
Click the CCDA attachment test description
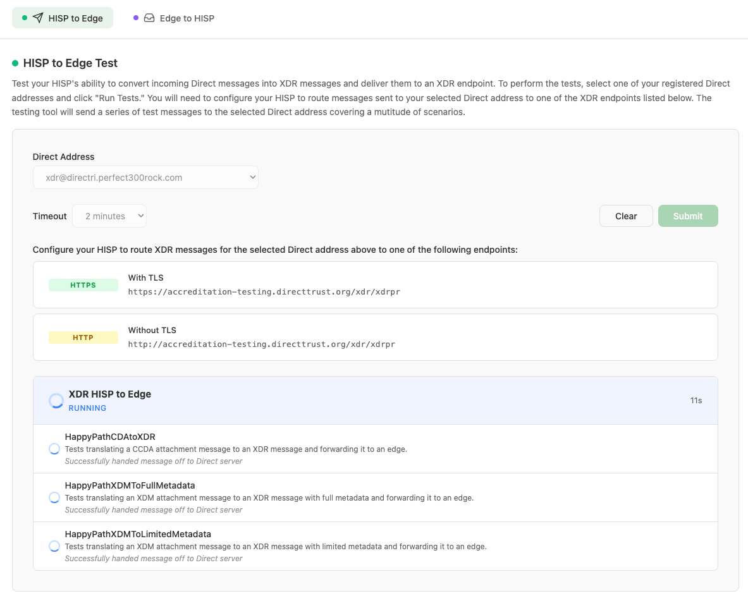(236, 449)
